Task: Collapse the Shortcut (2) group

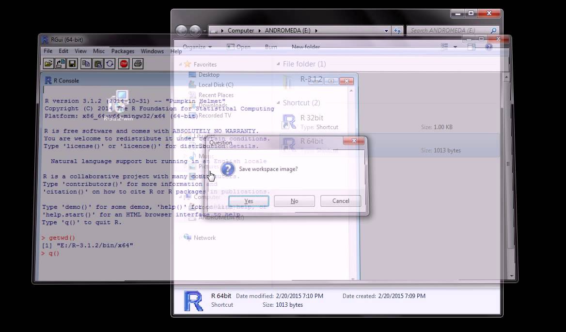Action: pyautogui.click(x=278, y=103)
